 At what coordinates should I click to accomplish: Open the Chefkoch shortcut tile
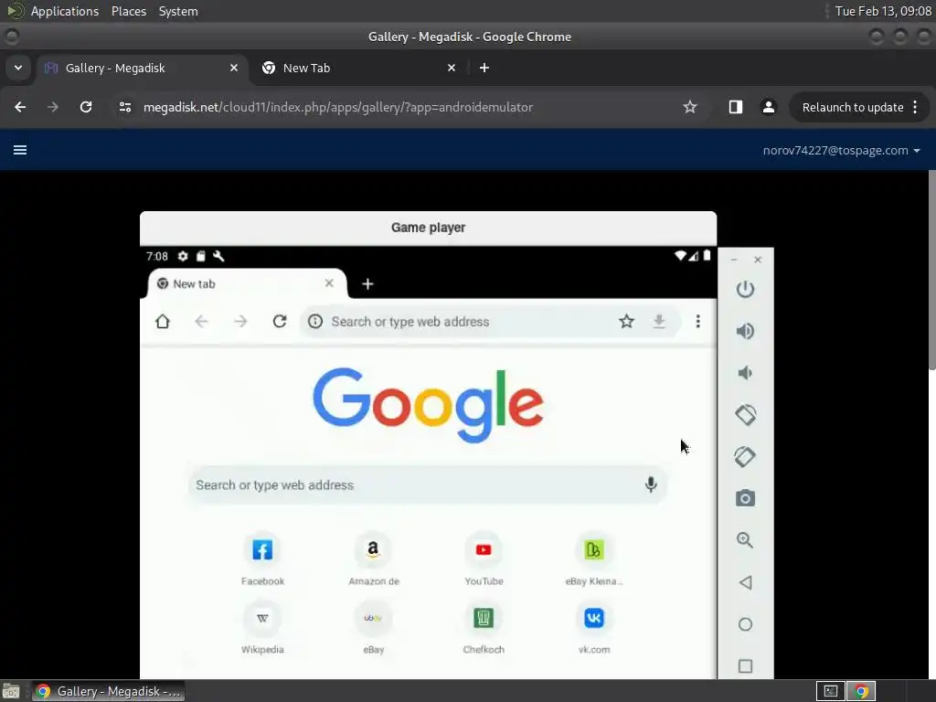(x=484, y=627)
